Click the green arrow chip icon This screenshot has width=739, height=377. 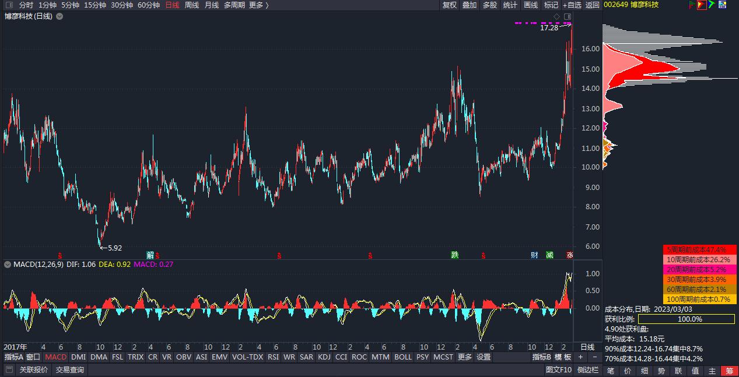(x=712, y=5)
